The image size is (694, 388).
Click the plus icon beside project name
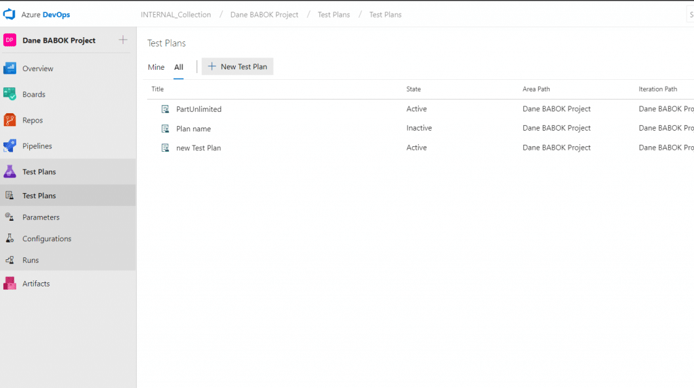point(123,40)
